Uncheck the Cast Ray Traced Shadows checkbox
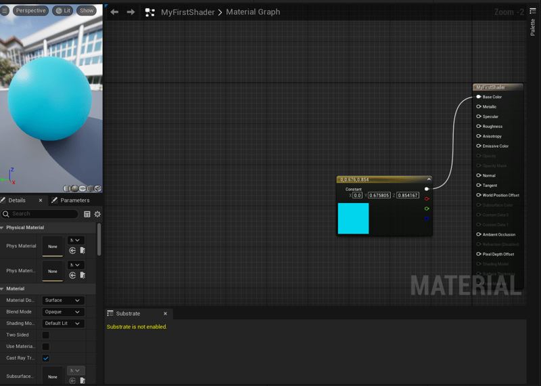541x386 pixels. tap(46, 358)
